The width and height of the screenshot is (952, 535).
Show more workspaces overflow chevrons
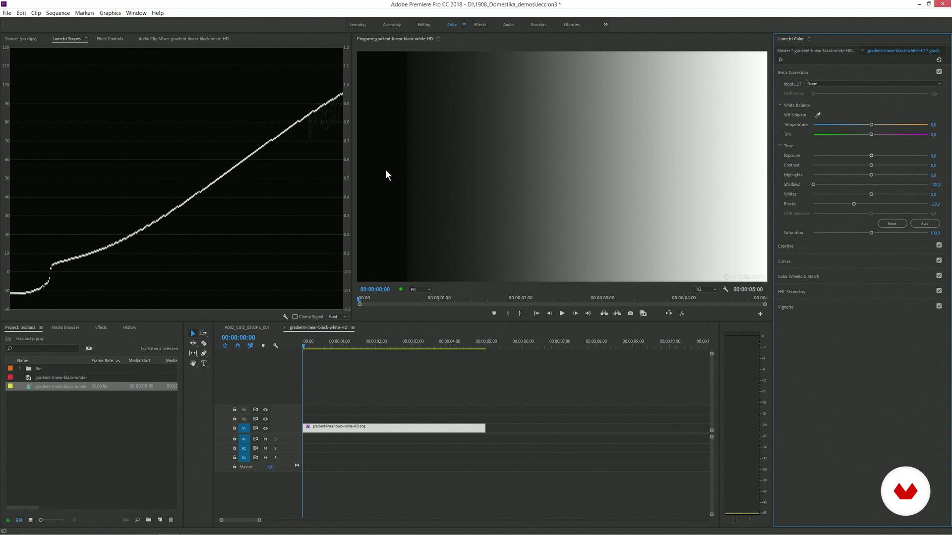(x=605, y=24)
